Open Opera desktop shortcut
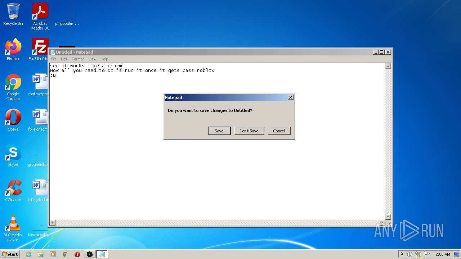 click(13, 120)
